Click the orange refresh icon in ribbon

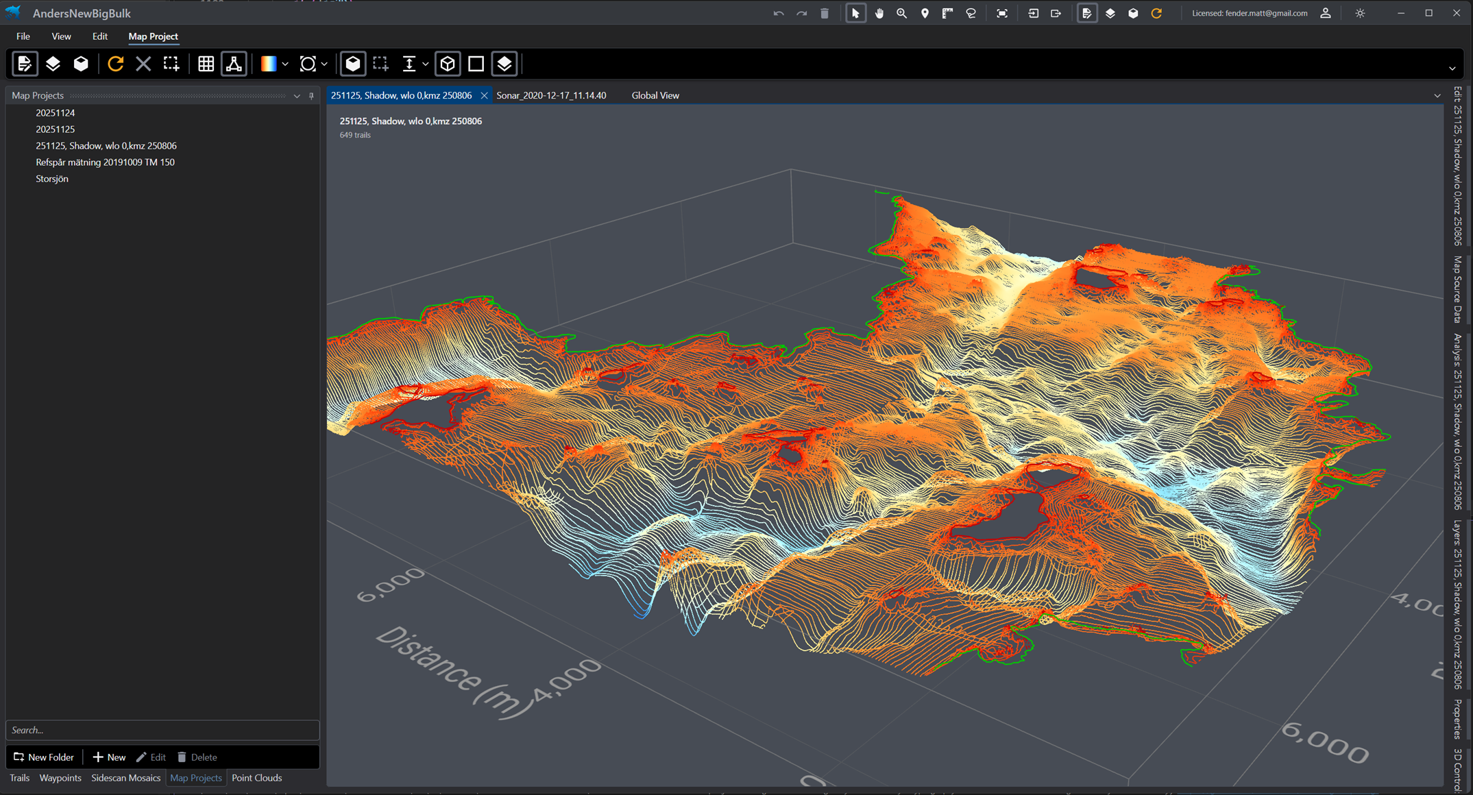115,64
